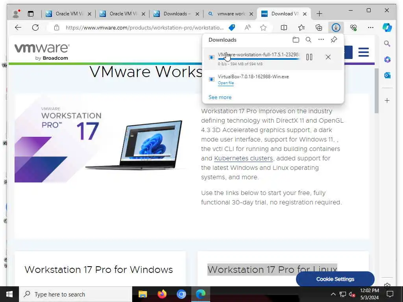Open network status tray icon
The width and height of the screenshot is (403, 302).
pyautogui.click(x=343, y=294)
